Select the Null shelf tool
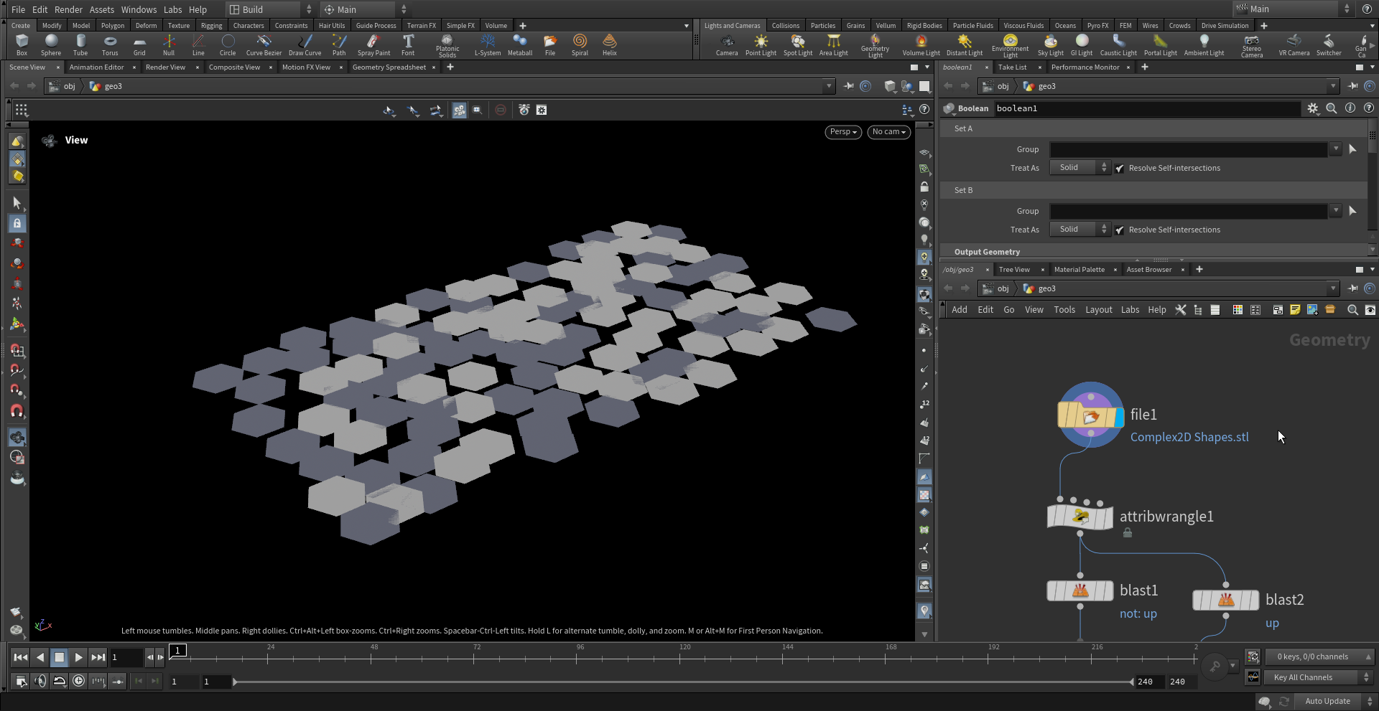 click(x=169, y=44)
